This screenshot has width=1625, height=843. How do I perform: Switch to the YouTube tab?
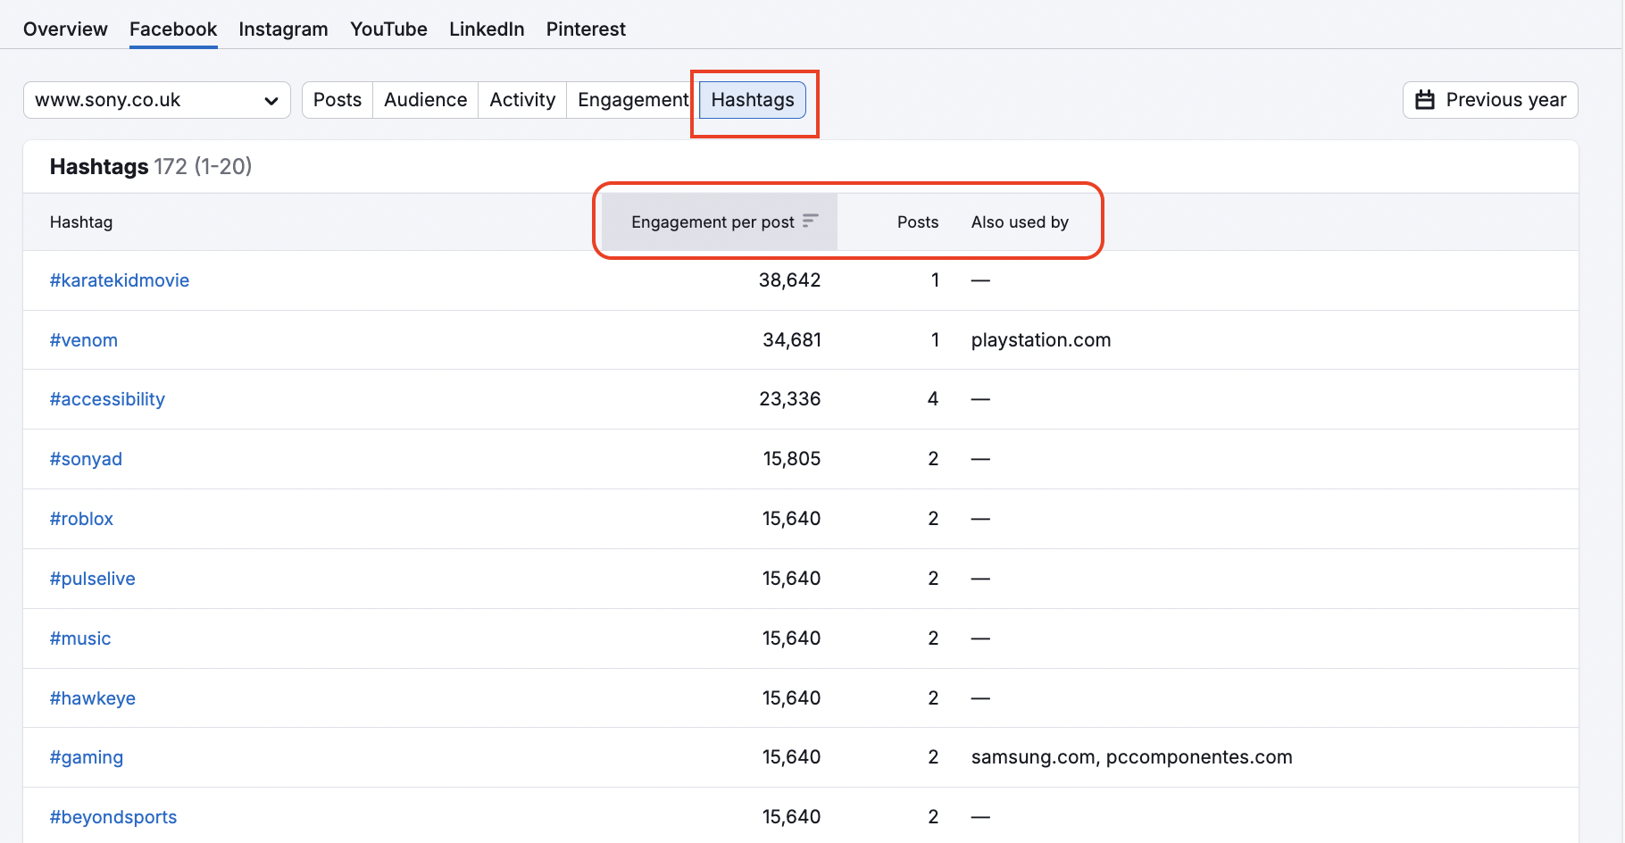point(388,29)
